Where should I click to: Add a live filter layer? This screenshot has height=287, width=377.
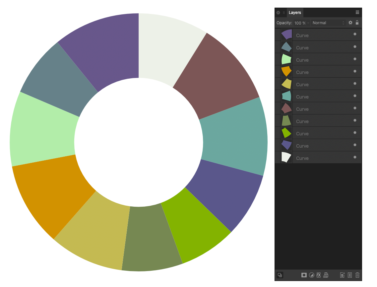coord(326,275)
